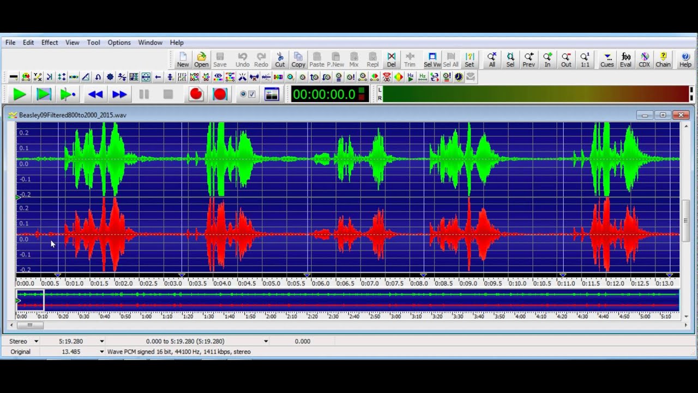Select the cue marker near 0:11.0

click(x=563, y=275)
